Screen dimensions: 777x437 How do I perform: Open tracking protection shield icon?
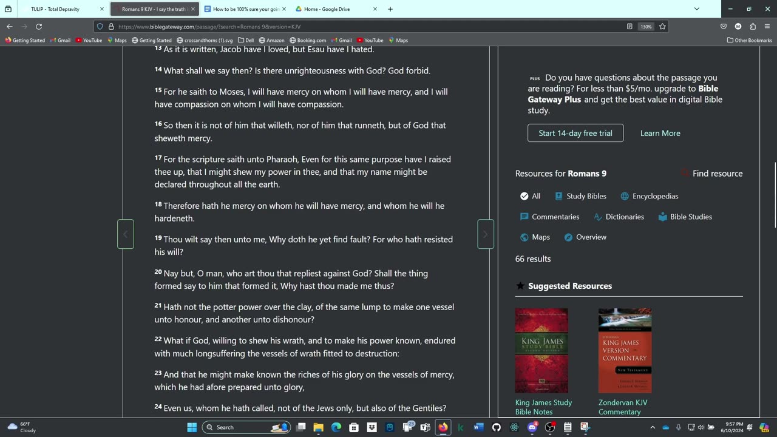point(100,27)
